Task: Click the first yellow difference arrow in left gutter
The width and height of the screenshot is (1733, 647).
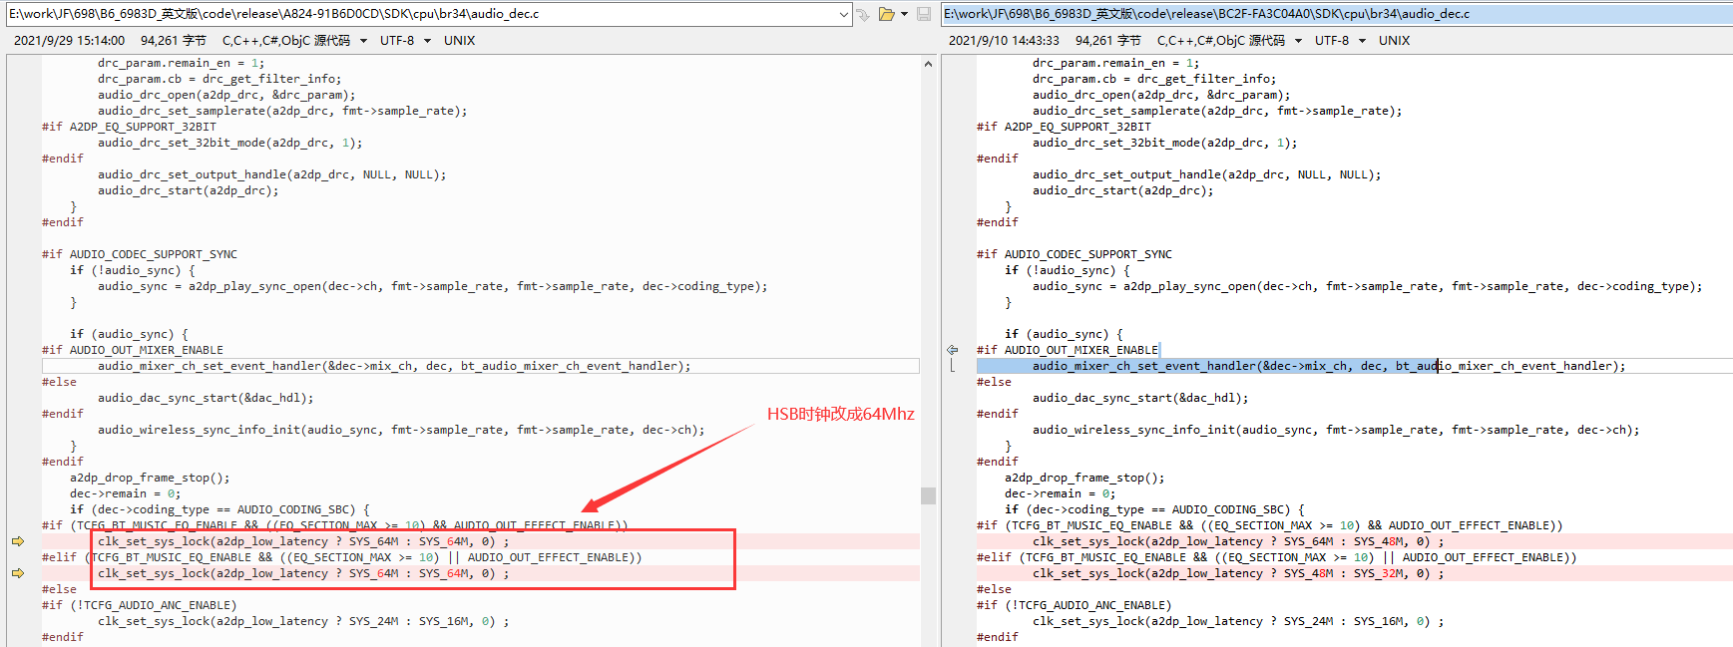Action: click(x=18, y=541)
